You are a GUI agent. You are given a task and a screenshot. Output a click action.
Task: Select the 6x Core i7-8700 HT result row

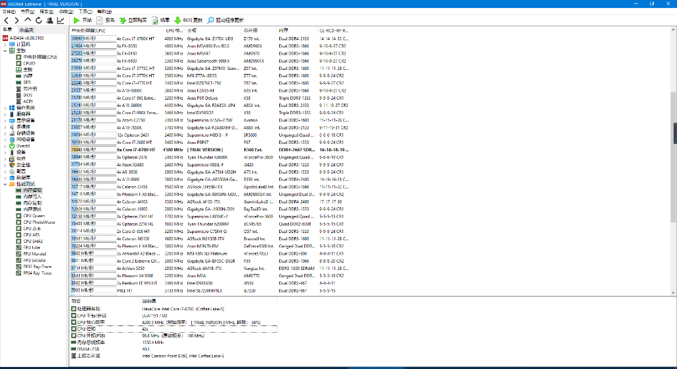pos(210,150)
